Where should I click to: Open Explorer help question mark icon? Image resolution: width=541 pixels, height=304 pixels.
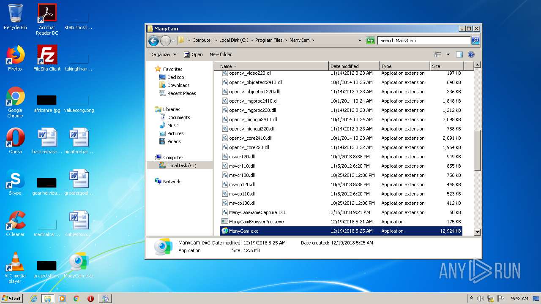coord(471,54)
